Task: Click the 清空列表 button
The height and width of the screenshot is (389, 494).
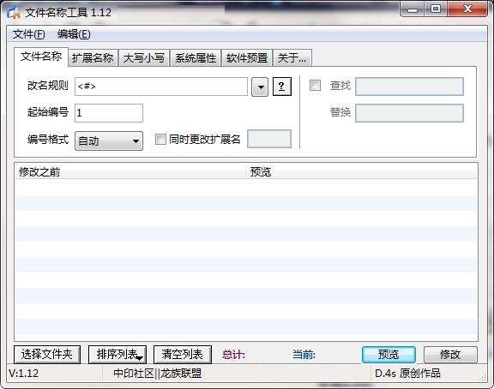Action: (183, 355)
